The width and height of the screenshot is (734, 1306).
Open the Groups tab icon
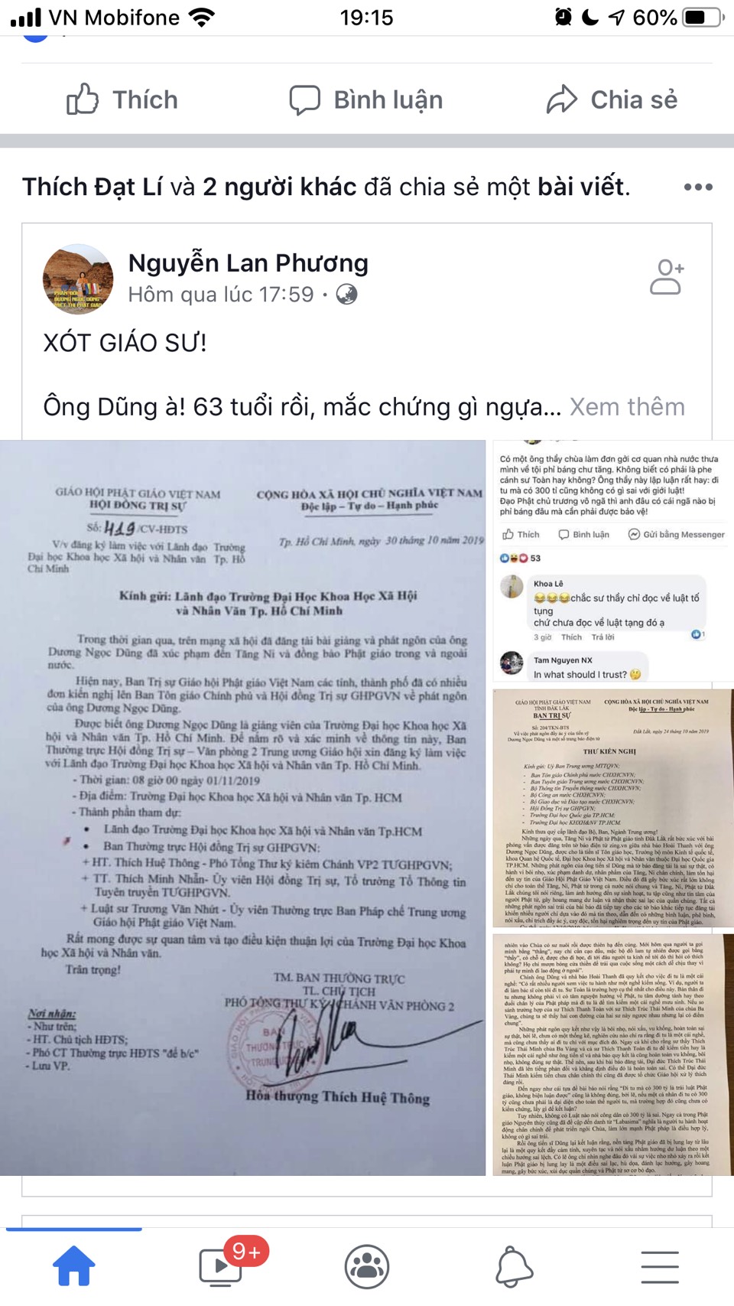coord(367,1266)
